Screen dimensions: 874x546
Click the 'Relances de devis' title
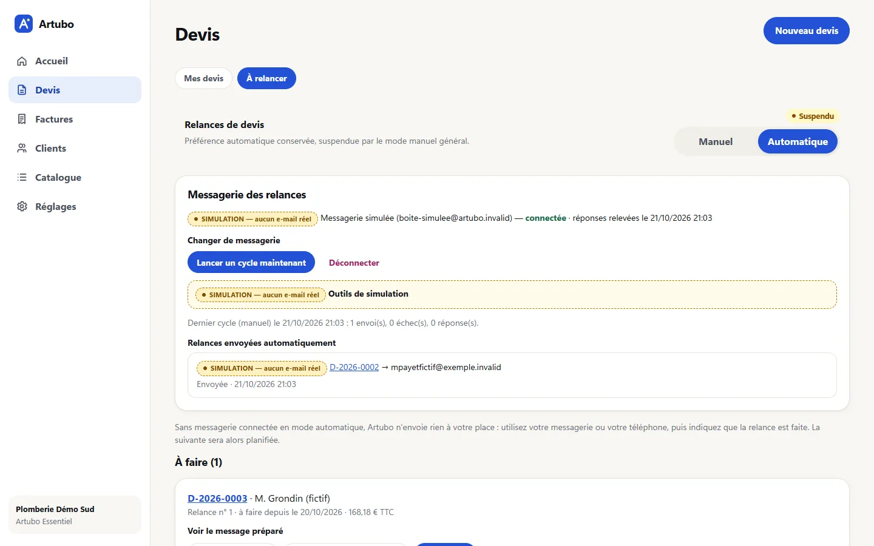[225, 124]
